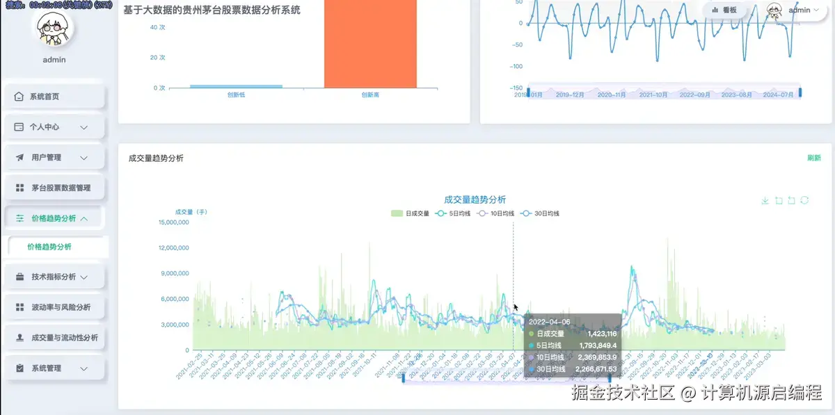835x415 pixels.
Task: Click the 2022-09月 label on upper zoom slider
Action: click(694, 95)
